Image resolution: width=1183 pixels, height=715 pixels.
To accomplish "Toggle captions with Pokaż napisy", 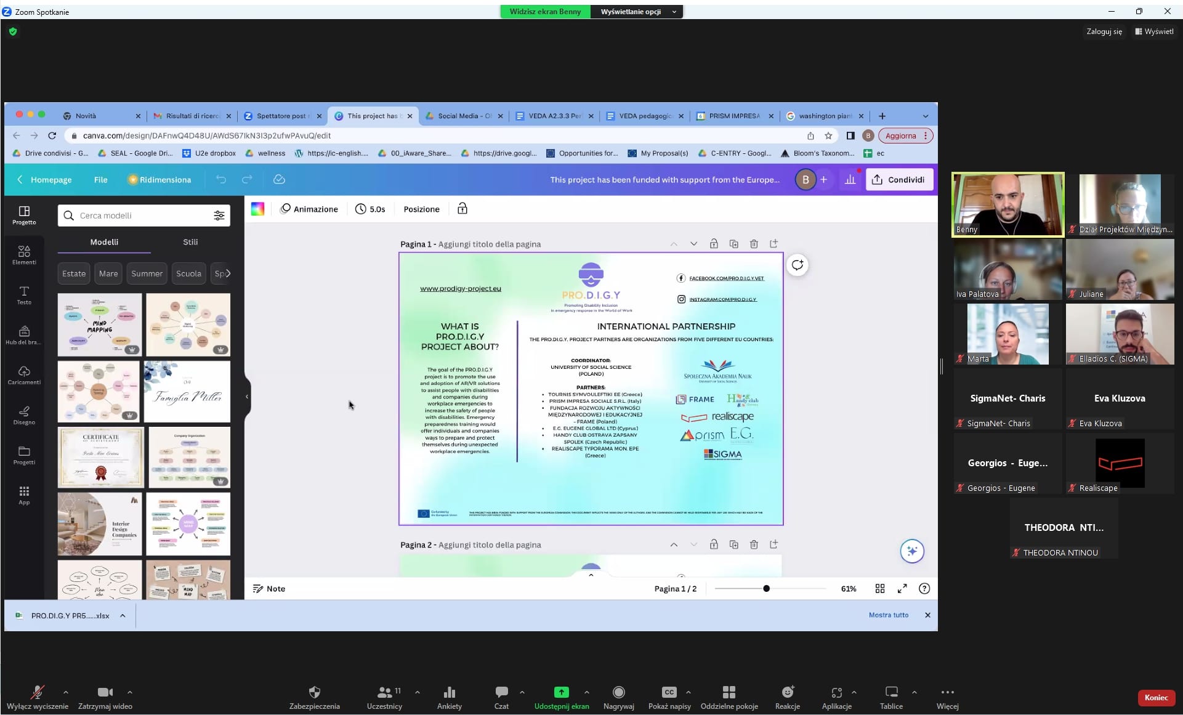I will [x=669, y=698].
